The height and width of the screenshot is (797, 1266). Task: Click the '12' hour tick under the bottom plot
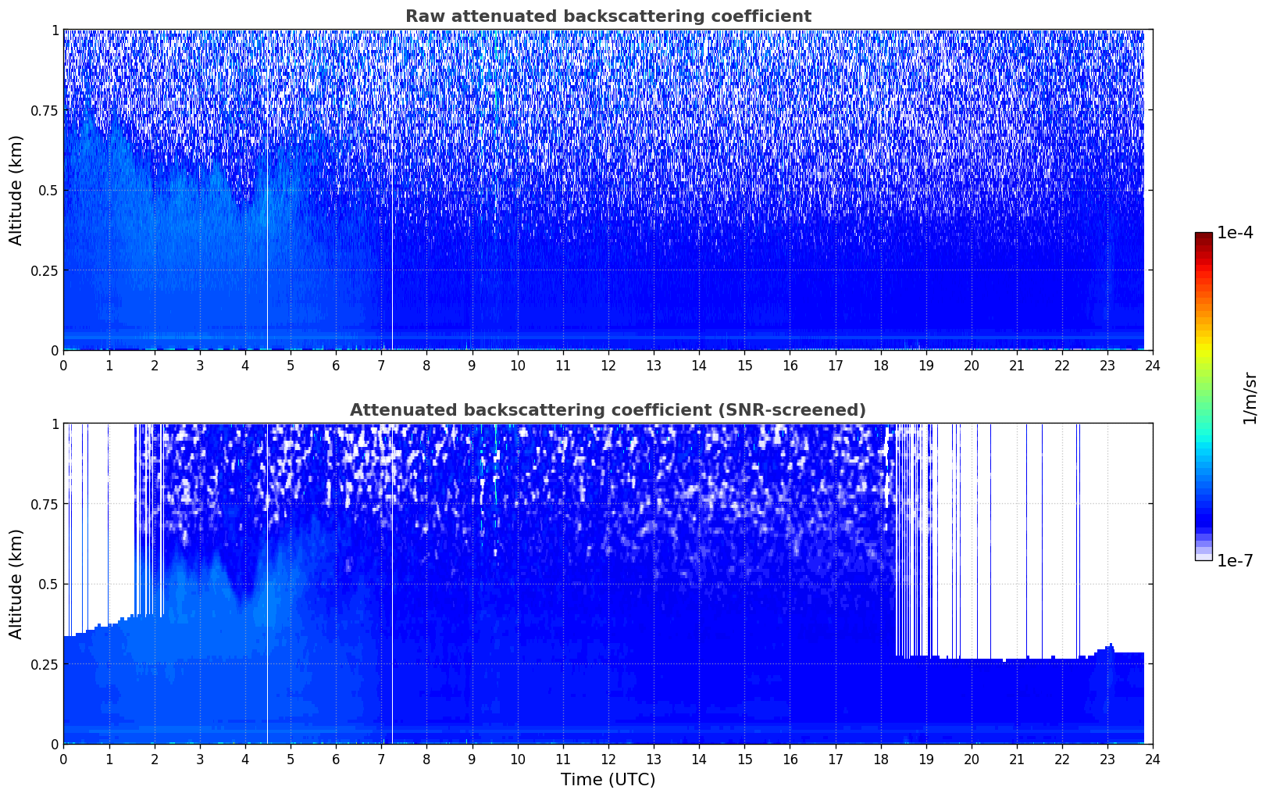click(608, 759)
